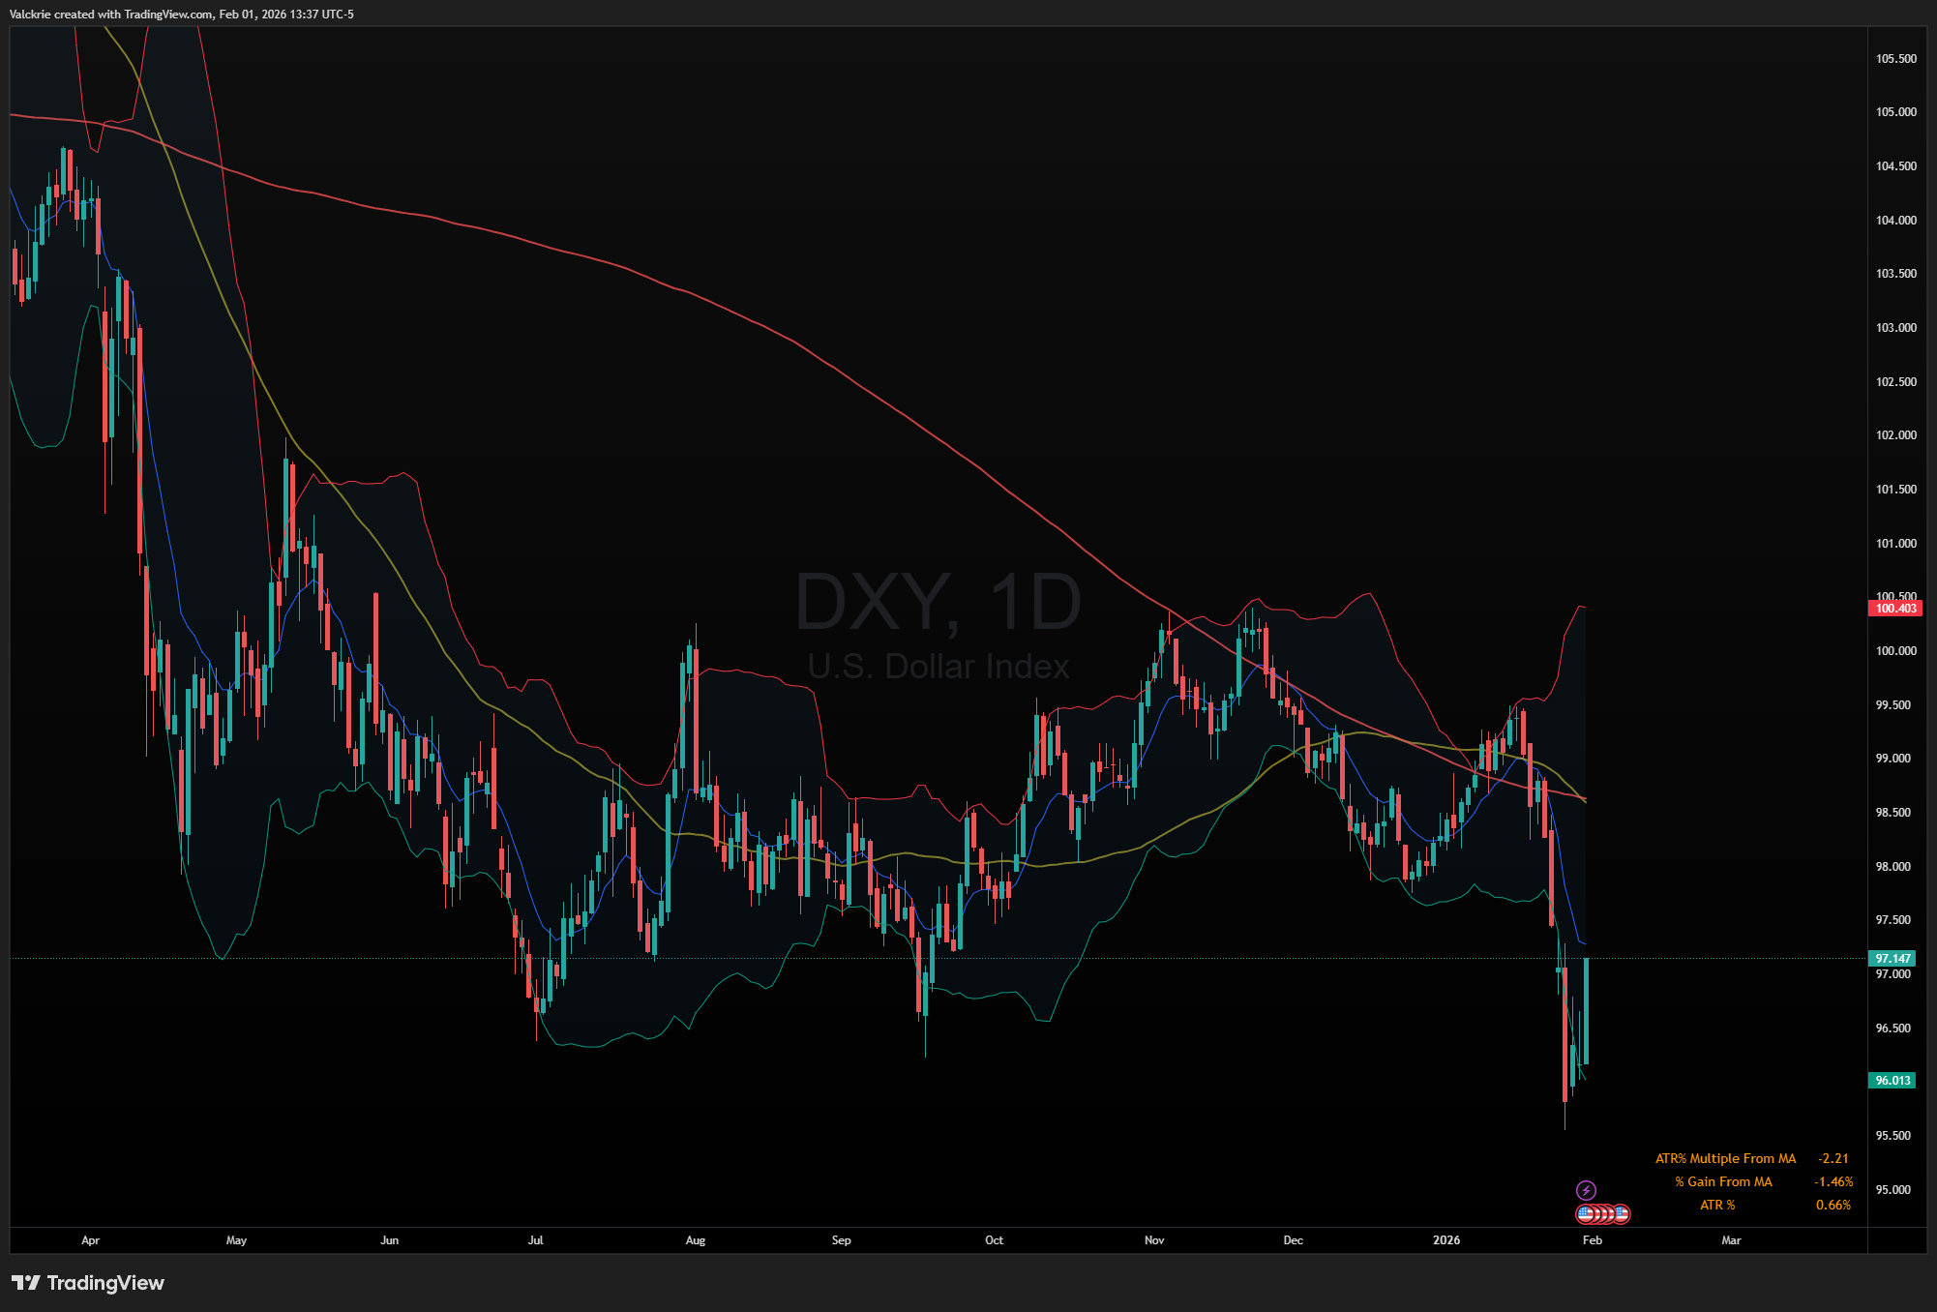Click the 95.000 tick on price scale

coord(1892,1190)
